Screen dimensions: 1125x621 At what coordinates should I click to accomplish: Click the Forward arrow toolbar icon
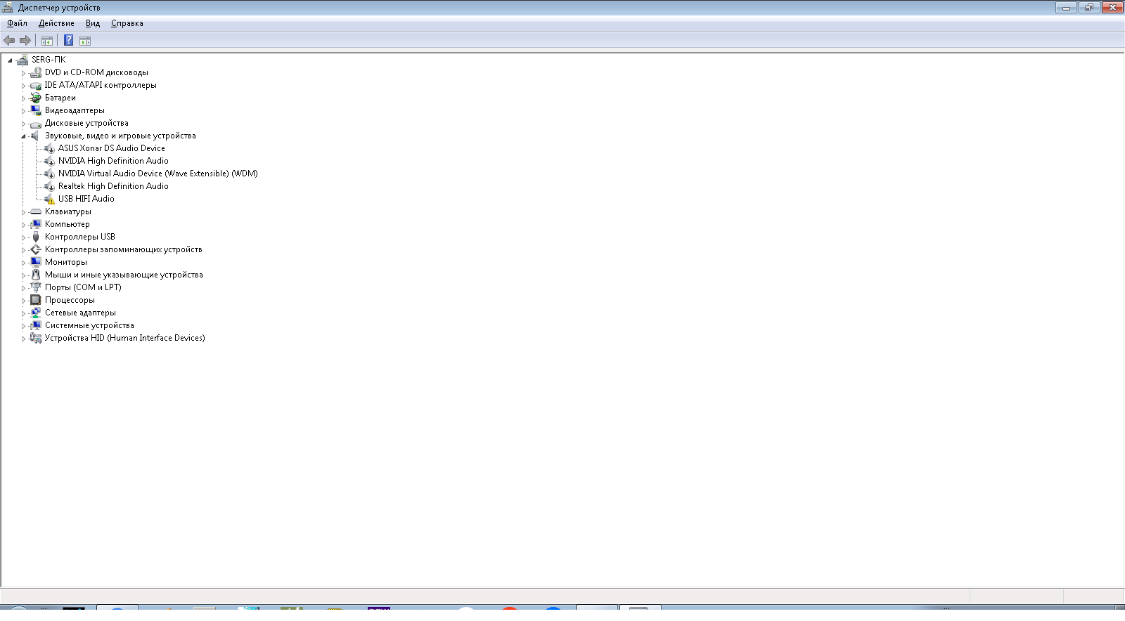click(25, 41)
